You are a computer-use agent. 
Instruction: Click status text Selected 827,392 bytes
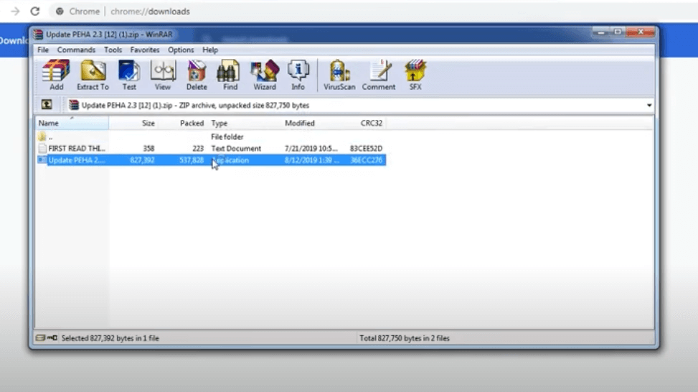coord(110,338)
